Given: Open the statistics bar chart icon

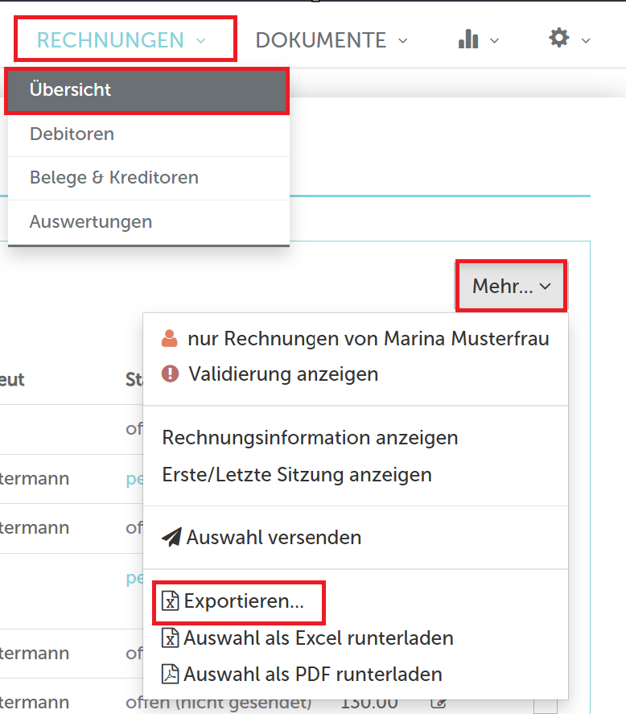Looking at the screenshot, I should [x=468, y=39].
